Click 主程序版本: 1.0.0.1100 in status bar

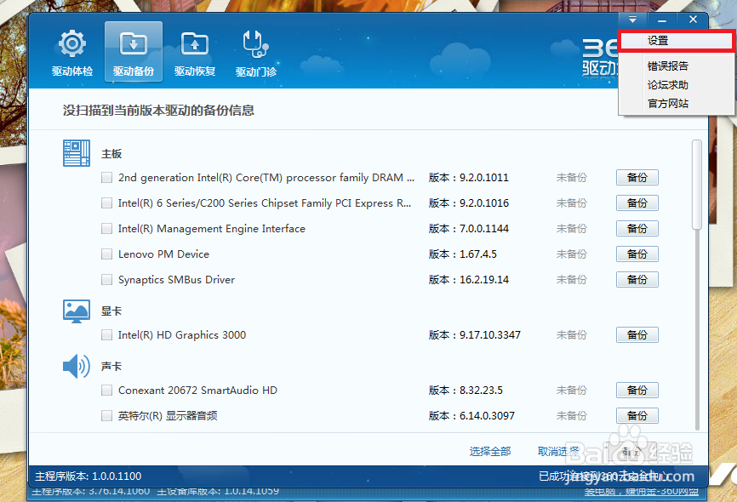click(89, 476)
